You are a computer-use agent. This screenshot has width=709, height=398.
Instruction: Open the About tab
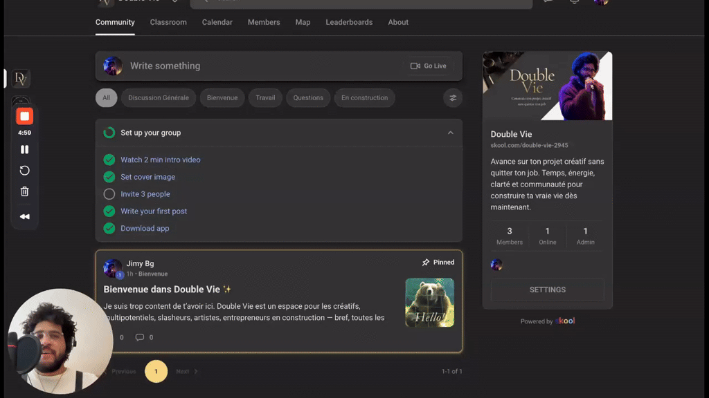click(398, 22)
